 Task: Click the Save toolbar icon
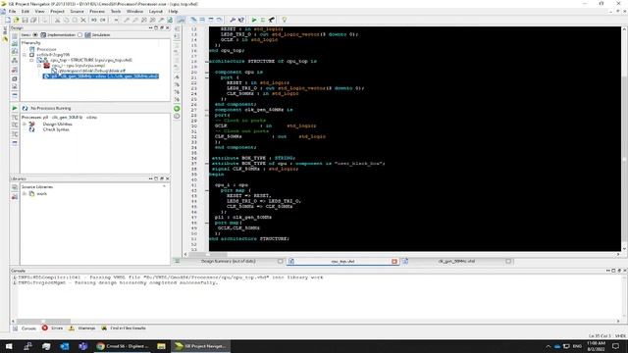(25, 20)
